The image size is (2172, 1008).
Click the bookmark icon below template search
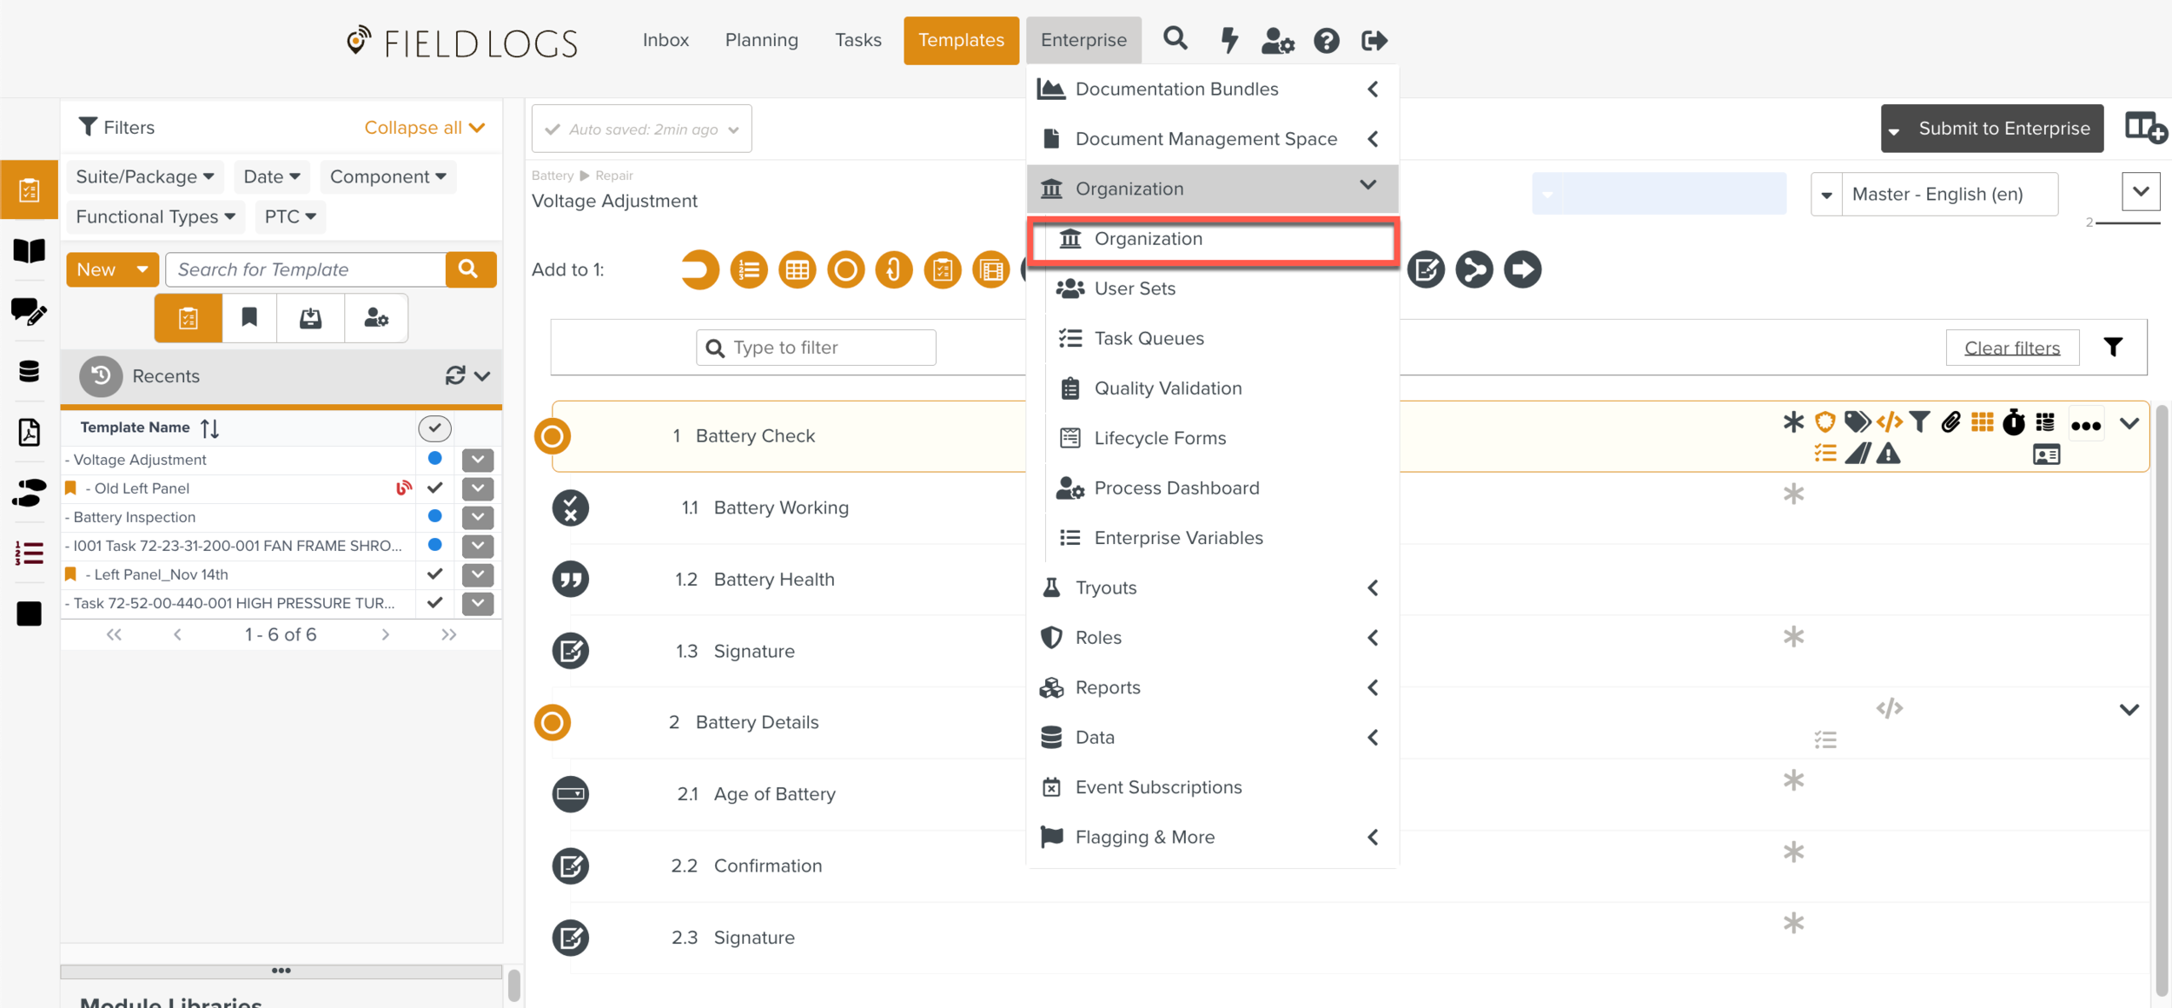click(249, 318)
